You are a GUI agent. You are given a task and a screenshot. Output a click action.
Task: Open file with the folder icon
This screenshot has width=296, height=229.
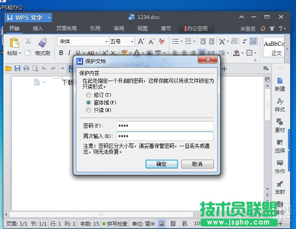point(8,68)
